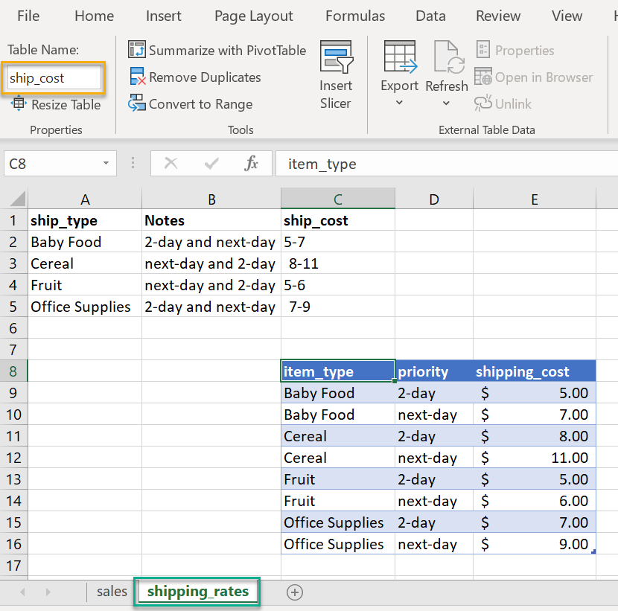Image resolution: width=618 pixels, height=611 pixels.
Task: Select Summarize with PivotTable
Action: 217,50
